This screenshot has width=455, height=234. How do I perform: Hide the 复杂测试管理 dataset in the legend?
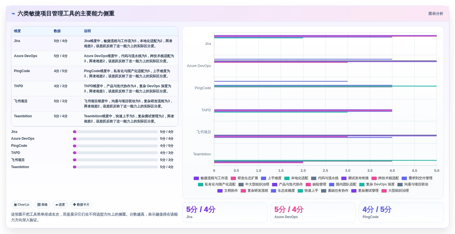[x=365, y=191]
